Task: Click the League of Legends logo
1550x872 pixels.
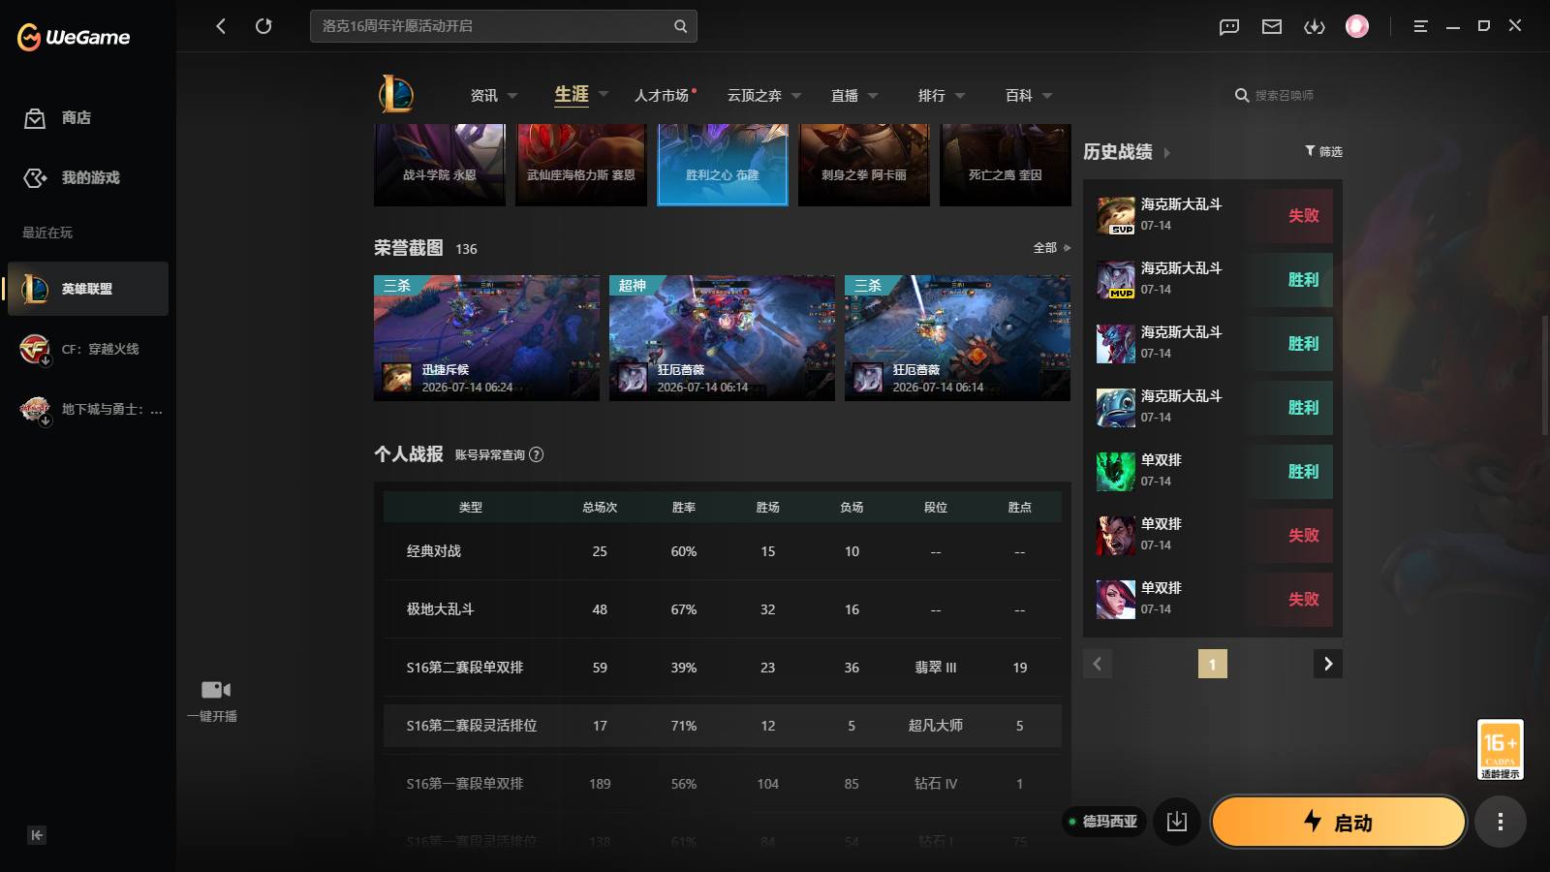Action: coord(395,94)
